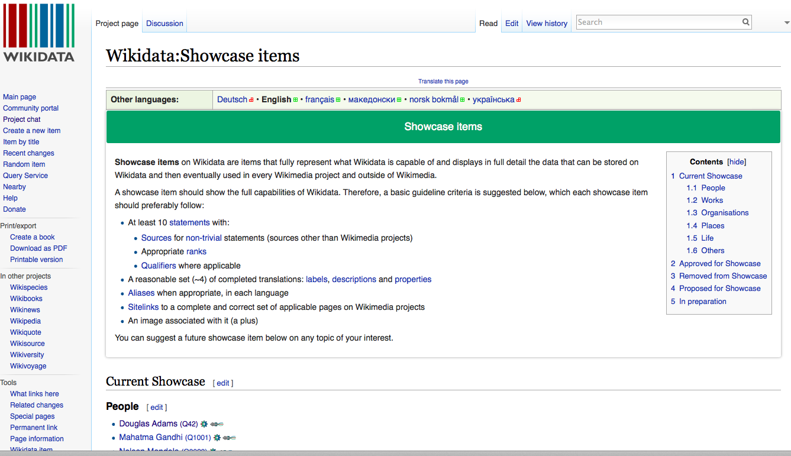Open Community portal in sidebar
This screenshot has height=456, width=791.
tap(31, 108)
